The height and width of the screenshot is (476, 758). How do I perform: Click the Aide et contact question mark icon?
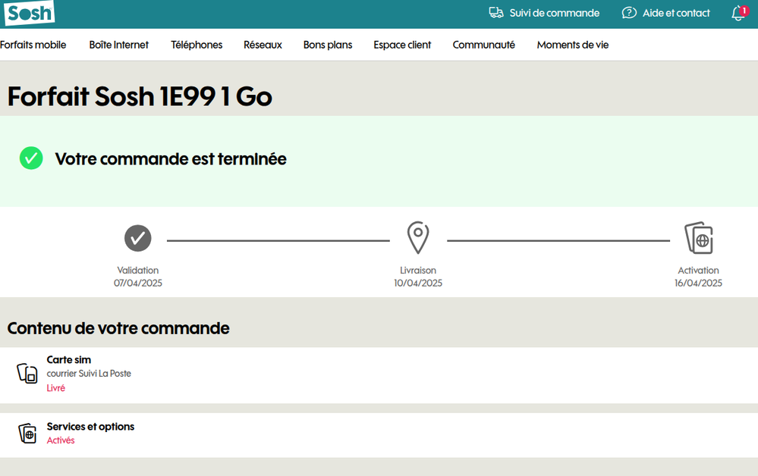click(629, 13)
